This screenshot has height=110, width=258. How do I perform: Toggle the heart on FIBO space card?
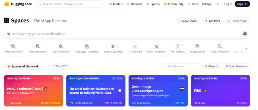[243, 78]
